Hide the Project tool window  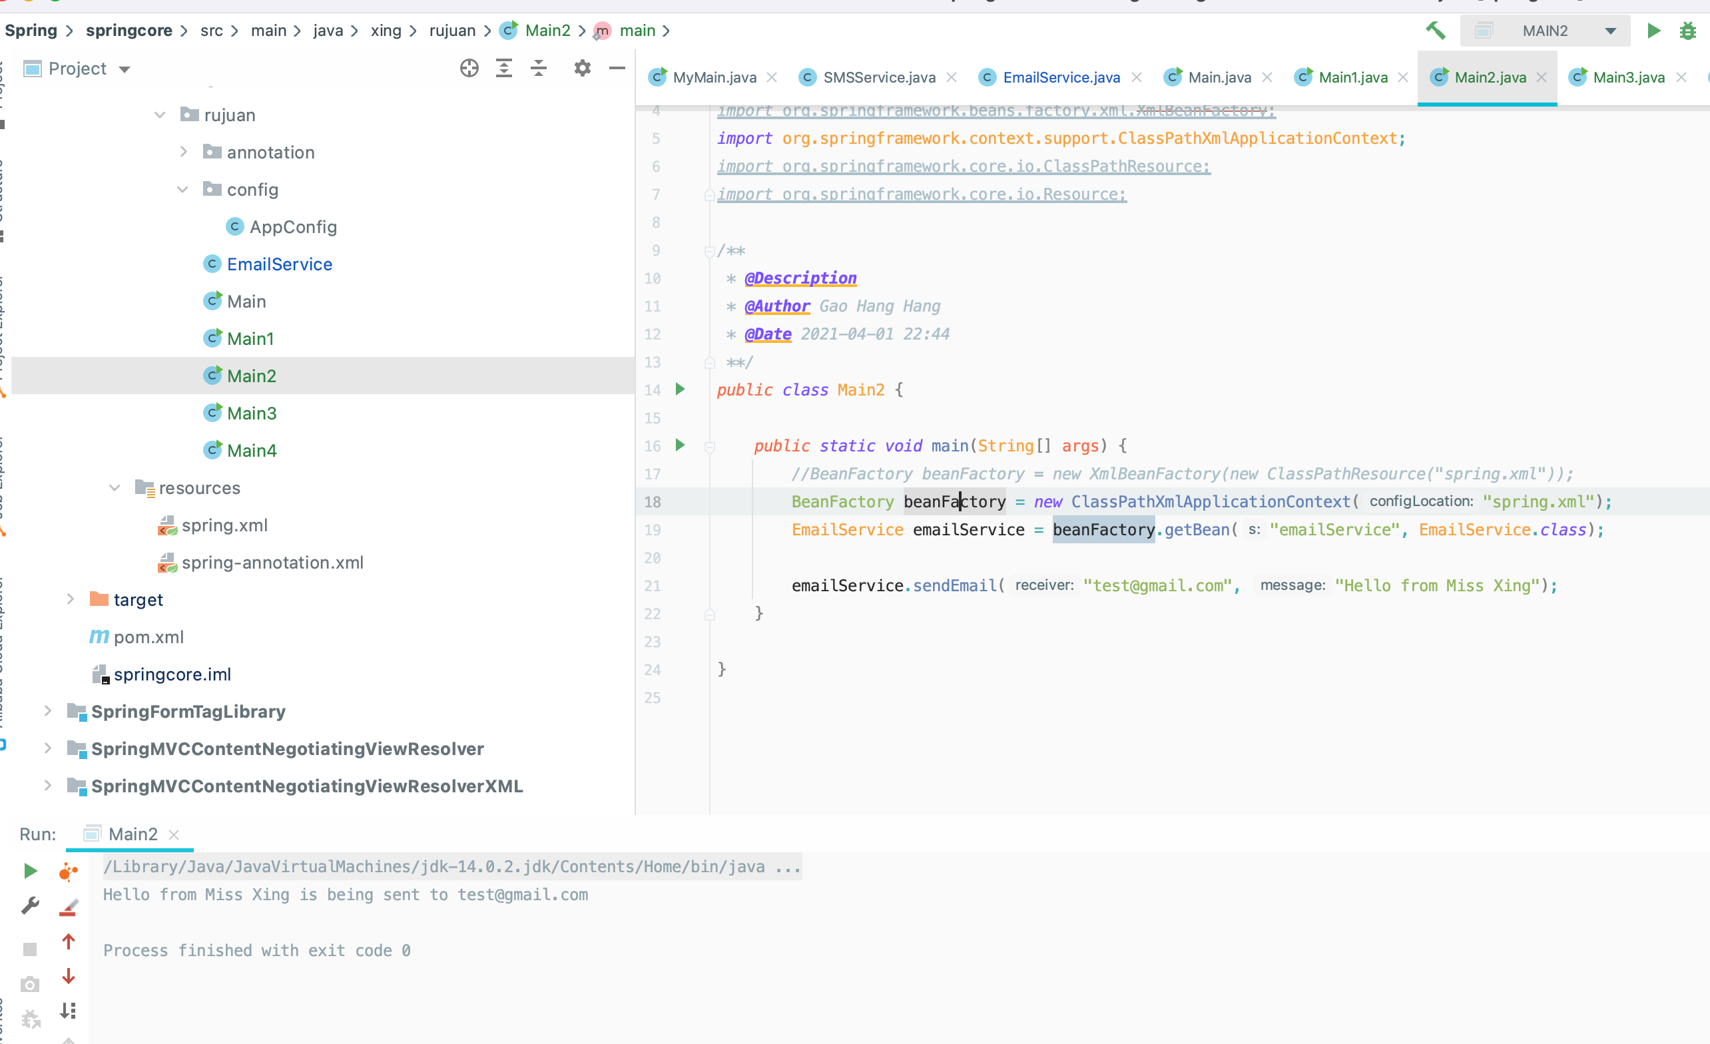pos(617,68)
